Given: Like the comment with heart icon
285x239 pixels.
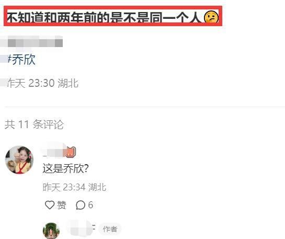Looking at the screenshot, I should click(x=50, y=205).
